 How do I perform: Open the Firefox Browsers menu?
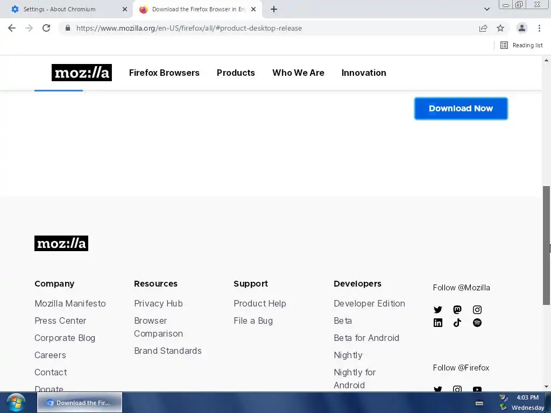point(164,73)
